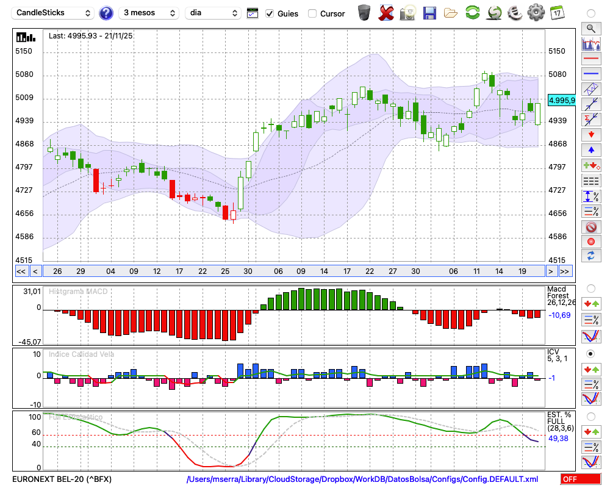Click the magnifying glass zoom tool
The height and width of the screenshot is (488, 610).
click(x=590, y=28)
